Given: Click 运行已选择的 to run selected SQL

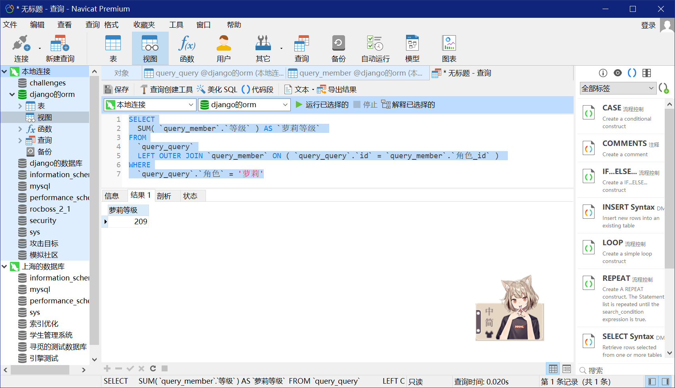Looking at the screenshot, I should [x=322, y=104].
